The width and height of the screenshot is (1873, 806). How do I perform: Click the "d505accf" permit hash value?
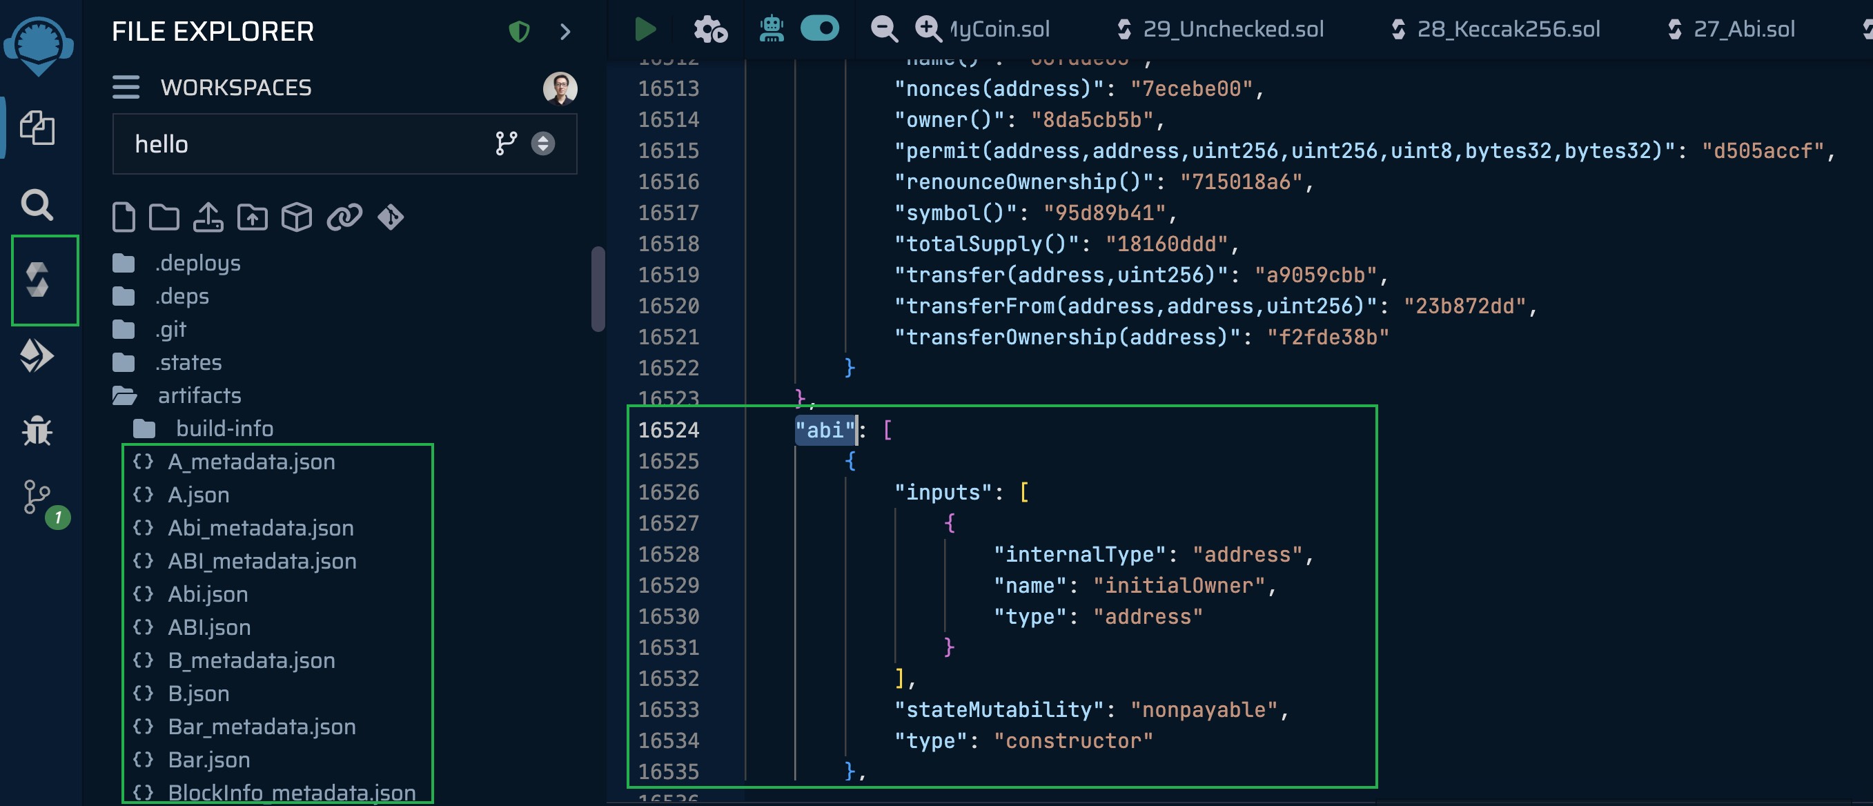point(1763,151)
